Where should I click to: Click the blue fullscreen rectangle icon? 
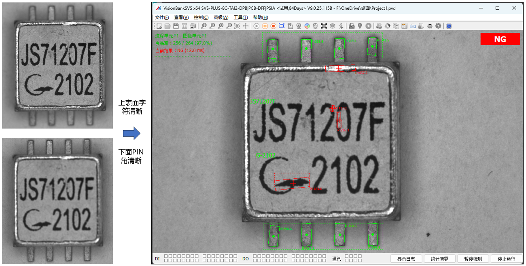tap(282, 26)
